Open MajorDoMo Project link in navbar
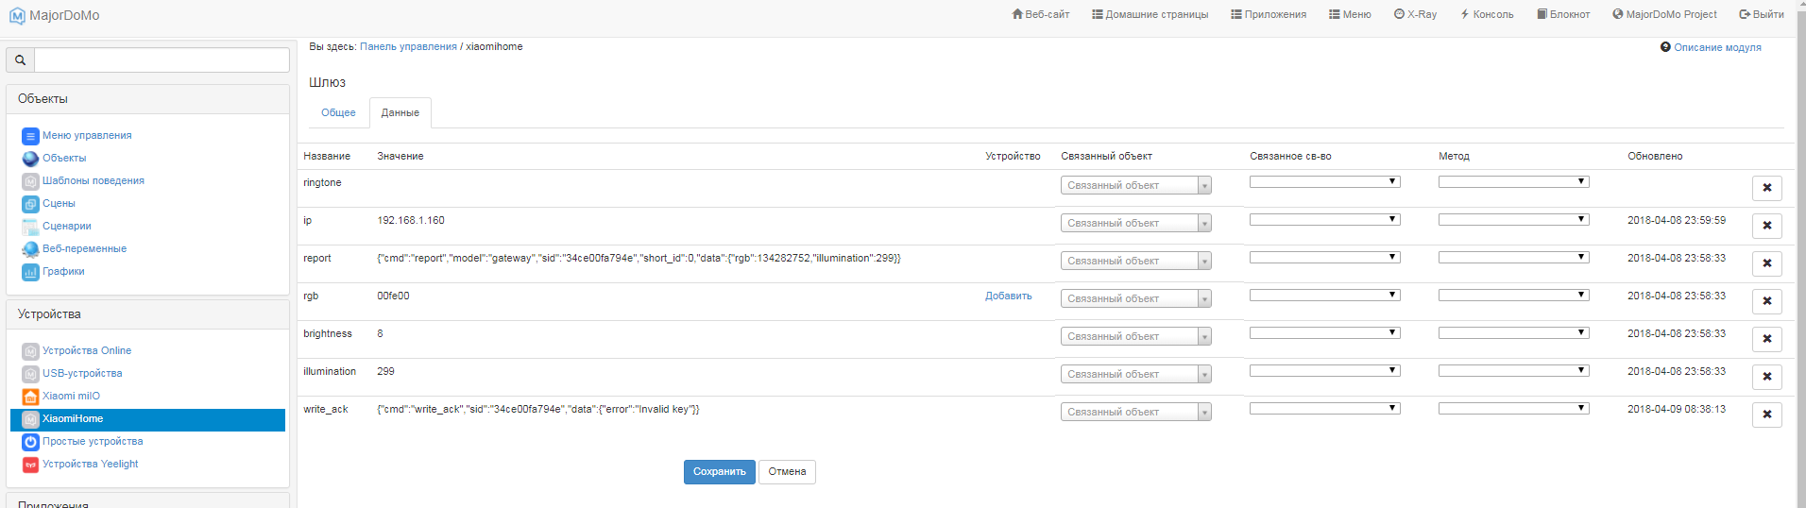The image size is (1806, 508). coord(1664,14)
